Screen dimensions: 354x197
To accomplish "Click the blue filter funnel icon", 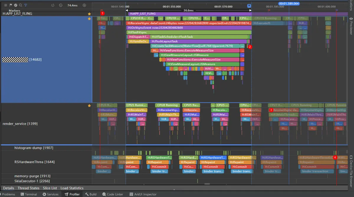I will pyautogui.click(x=26, y=5).
